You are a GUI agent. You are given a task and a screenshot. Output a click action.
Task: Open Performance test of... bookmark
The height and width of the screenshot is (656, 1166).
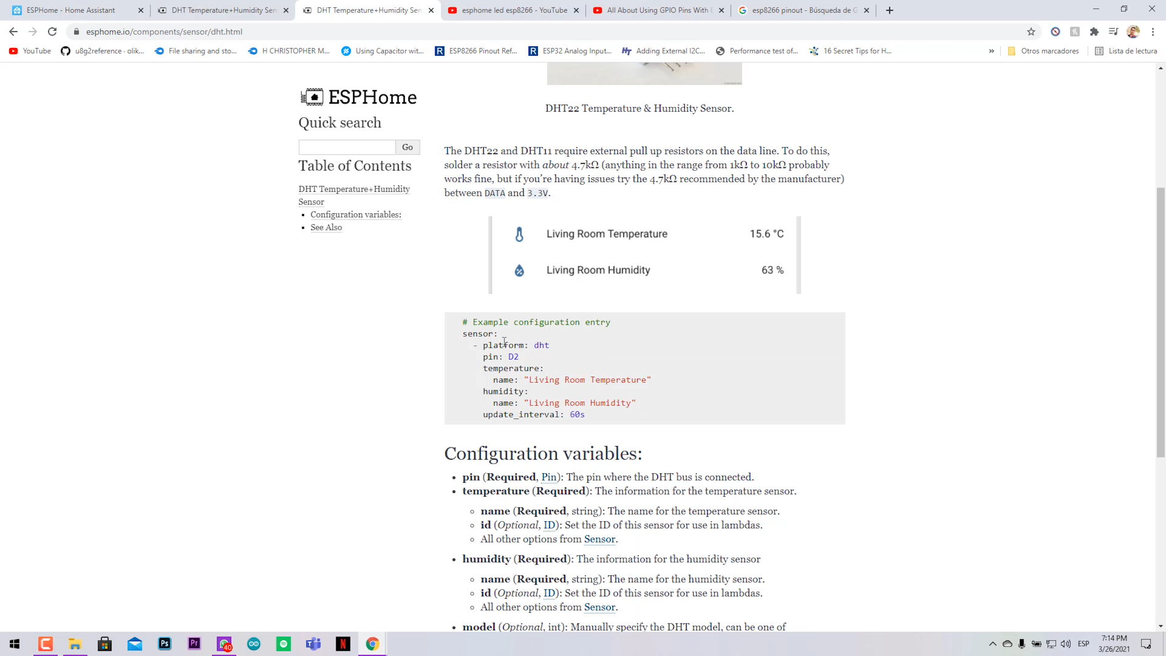[757, 51]
